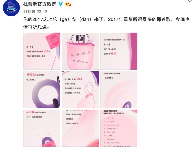This screenshot has height=151, width=192.
Task: Open the bottom middle pink curtain thumbnail
Action: click(80, 128)
